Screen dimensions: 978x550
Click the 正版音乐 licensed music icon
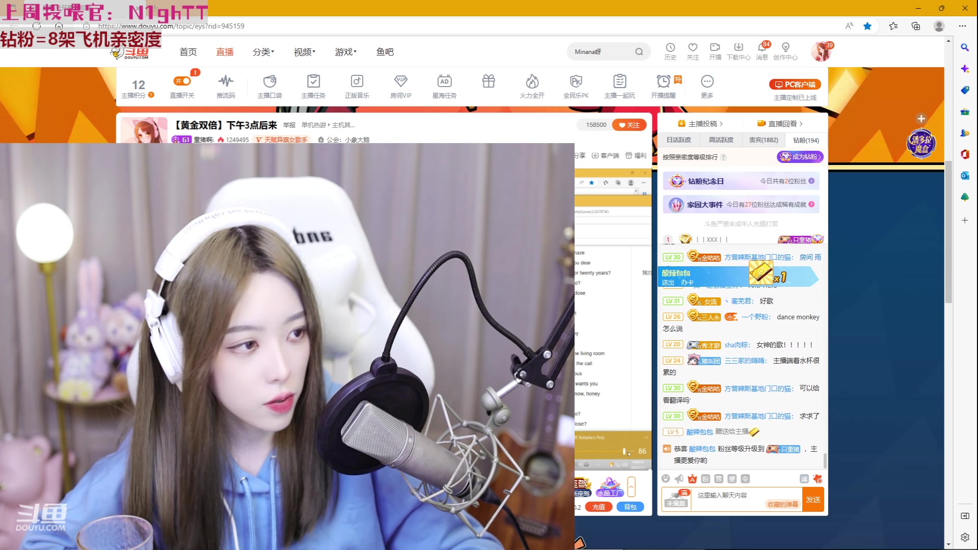pos(357,81)
